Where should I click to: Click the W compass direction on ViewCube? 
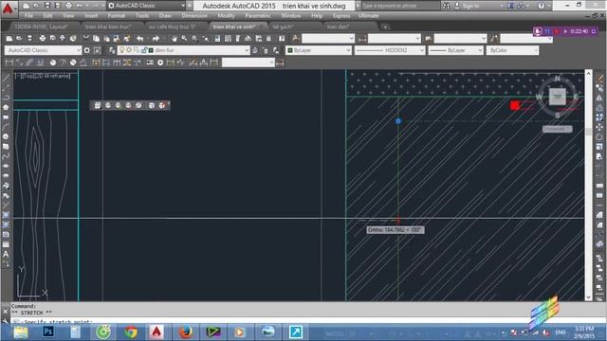click(539, 97)
